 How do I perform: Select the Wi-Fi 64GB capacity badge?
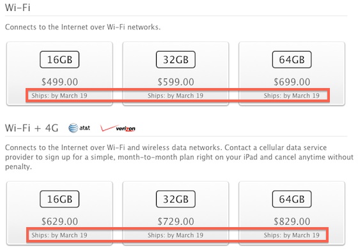292,60
